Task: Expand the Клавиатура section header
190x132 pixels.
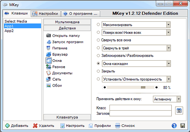Action: (67, 117)
